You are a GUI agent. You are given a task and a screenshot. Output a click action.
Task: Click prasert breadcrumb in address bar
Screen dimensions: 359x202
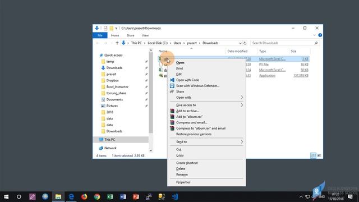(x=192, y=43)
